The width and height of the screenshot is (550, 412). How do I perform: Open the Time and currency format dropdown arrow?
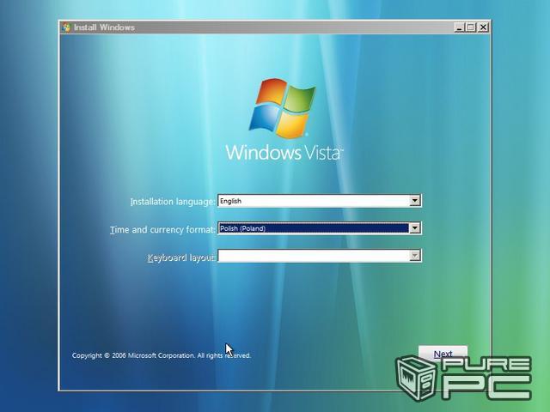414,228
